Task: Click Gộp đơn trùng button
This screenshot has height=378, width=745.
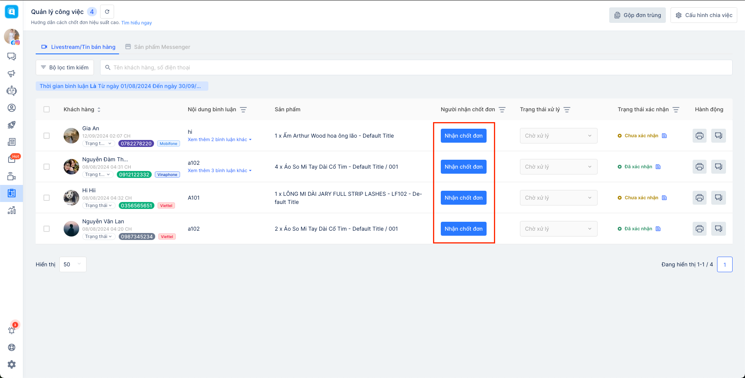Action: [x=637, y=15]
